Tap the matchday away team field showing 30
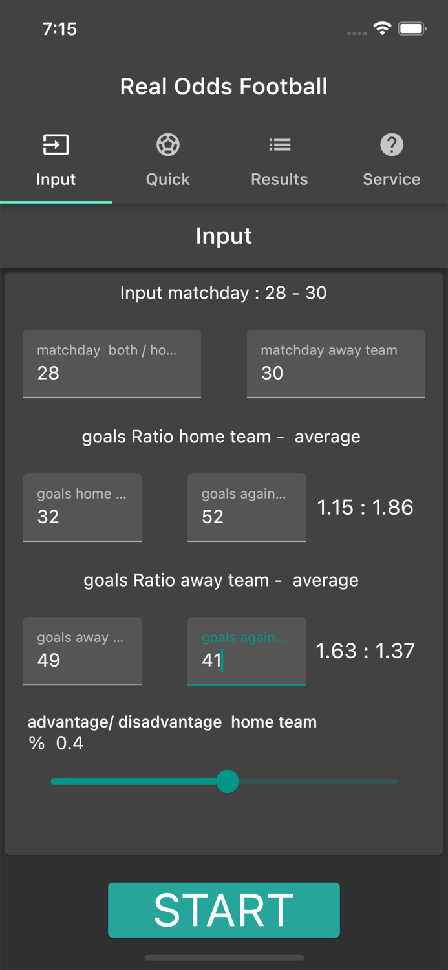448x970 pixels. tap(335, 364)
